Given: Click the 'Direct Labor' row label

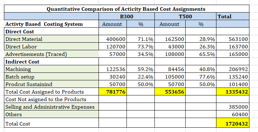Looking at the screenshot, I should tap(51, 47).
